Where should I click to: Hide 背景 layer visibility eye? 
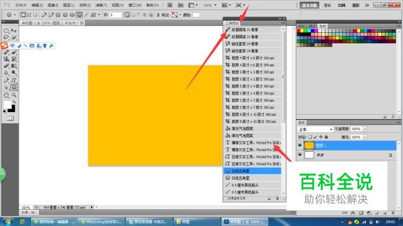click(299, 155)
